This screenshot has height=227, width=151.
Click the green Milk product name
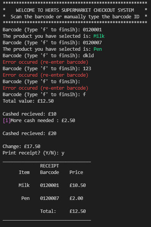click(x=99, y=36)
